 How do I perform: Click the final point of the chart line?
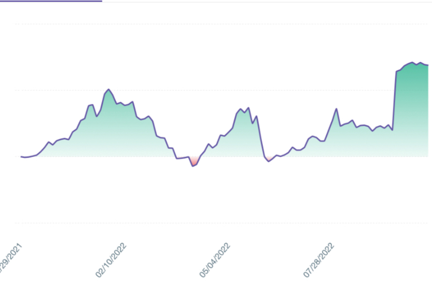pyautogui.click(x=428, y=65)
